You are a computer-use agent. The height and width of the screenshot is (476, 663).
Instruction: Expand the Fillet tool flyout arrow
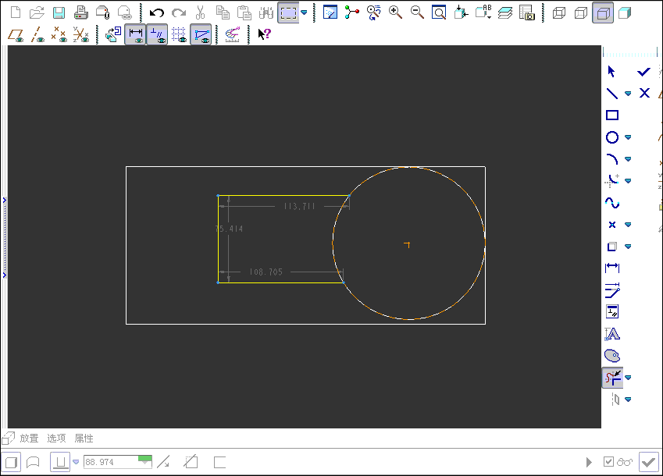pyautogui.click(x=628, y=181)
